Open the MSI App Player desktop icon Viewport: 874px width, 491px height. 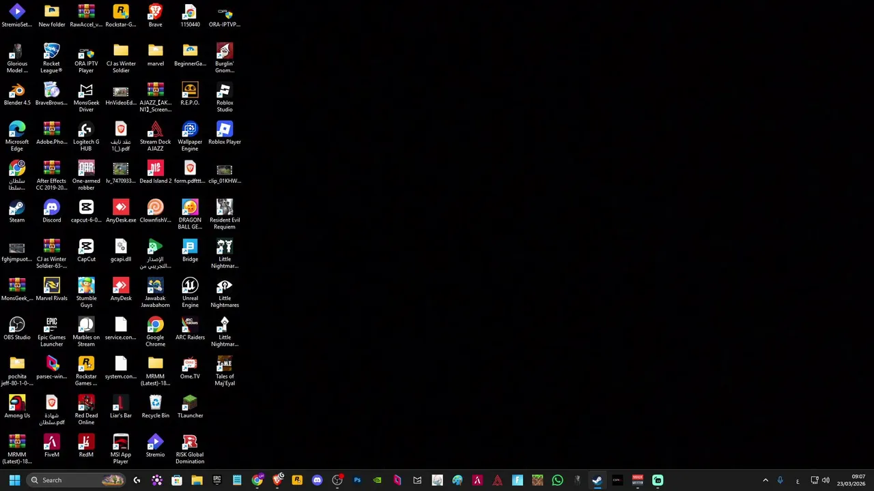[x=121, y=449]
